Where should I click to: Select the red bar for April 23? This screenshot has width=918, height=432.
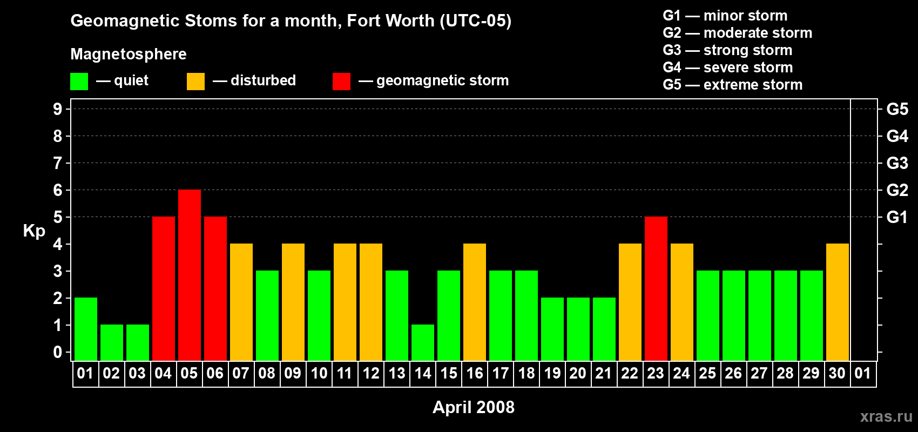click(656, 288)
